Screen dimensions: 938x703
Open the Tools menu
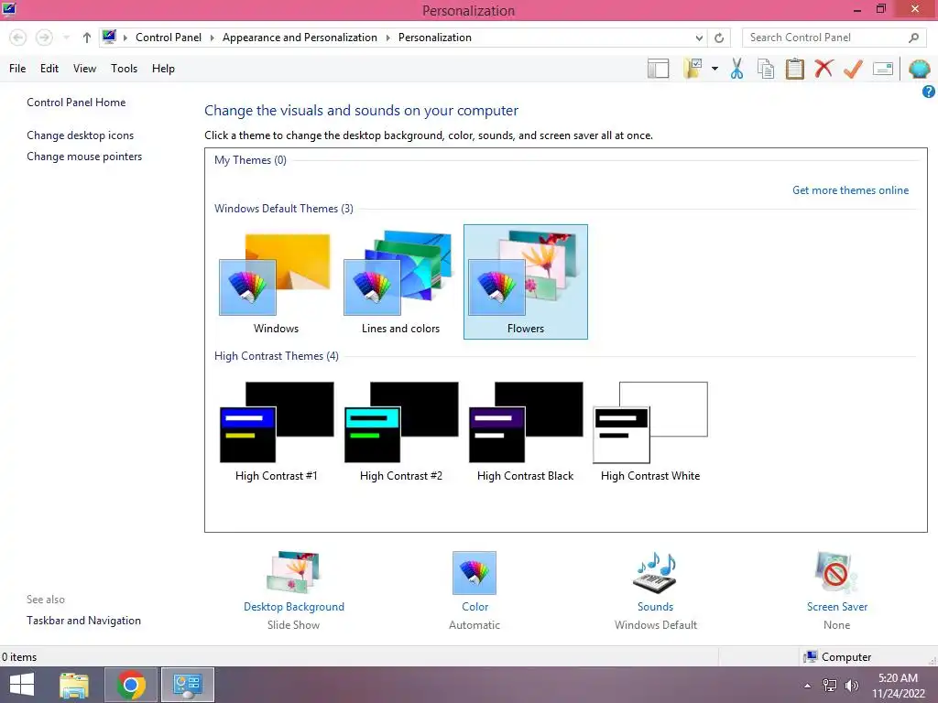tap(124, 69)
